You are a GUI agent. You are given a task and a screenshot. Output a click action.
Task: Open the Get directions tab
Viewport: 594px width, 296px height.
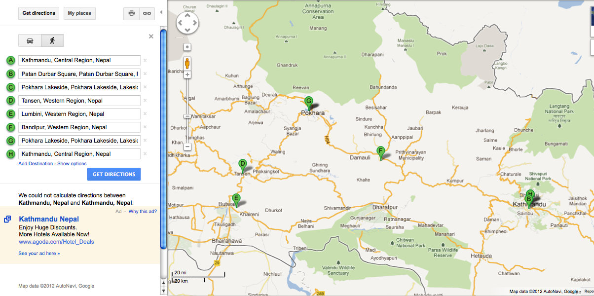tap(39, 13)
